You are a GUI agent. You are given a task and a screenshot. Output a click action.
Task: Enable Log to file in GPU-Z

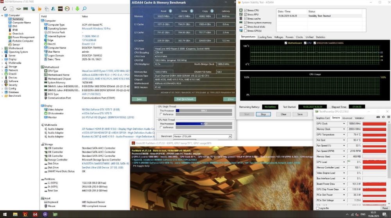tap(317, 208)
